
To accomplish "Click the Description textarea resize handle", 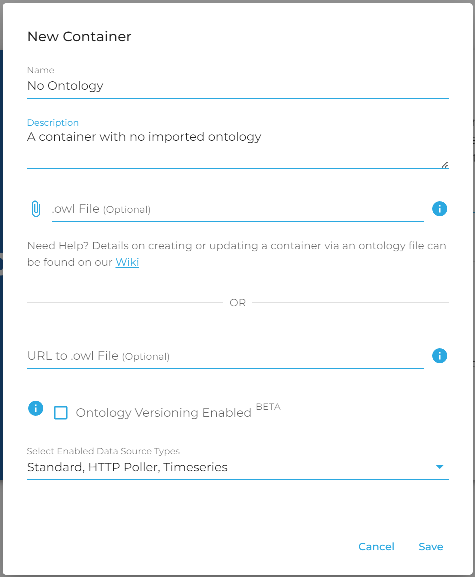I will pyautogui.click(x=444, y=164).
